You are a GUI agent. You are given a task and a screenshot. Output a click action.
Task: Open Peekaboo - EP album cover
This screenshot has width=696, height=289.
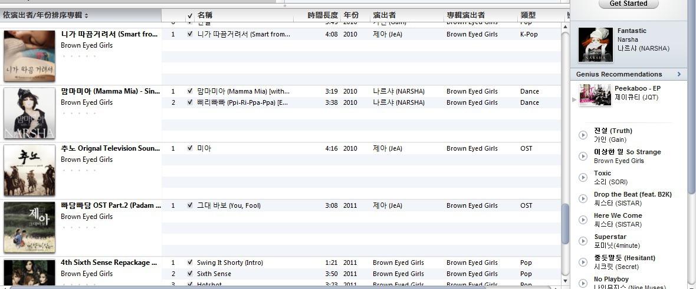[595, 95]
